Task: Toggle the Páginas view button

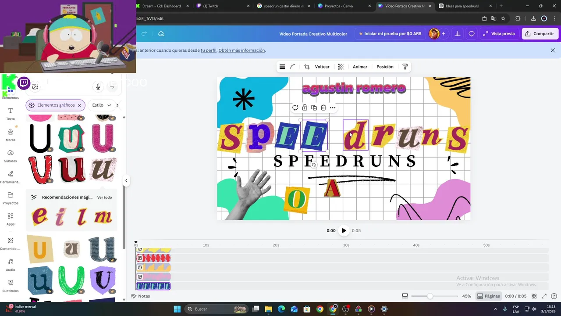Action: click(489, 296)
